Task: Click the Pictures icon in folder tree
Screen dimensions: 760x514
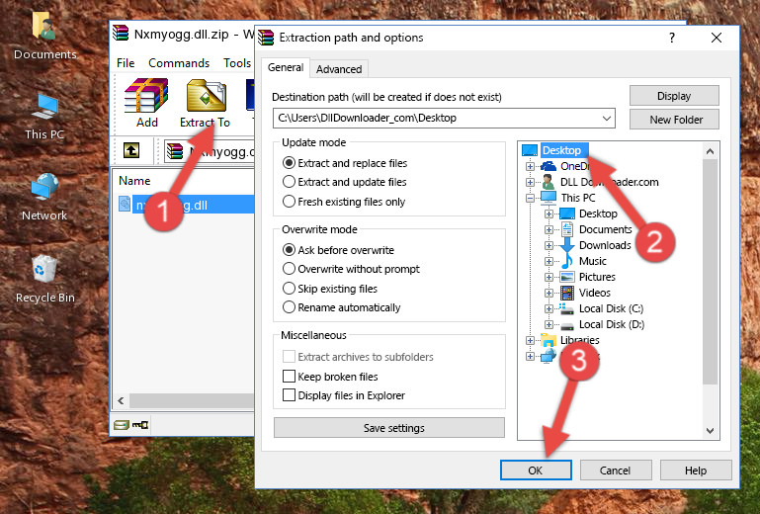Action: [567, 278]
